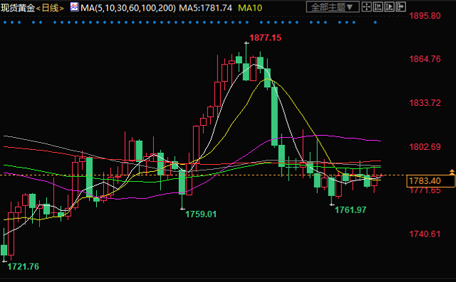Click the orange alert triangle above price tag

click(452, 172)
